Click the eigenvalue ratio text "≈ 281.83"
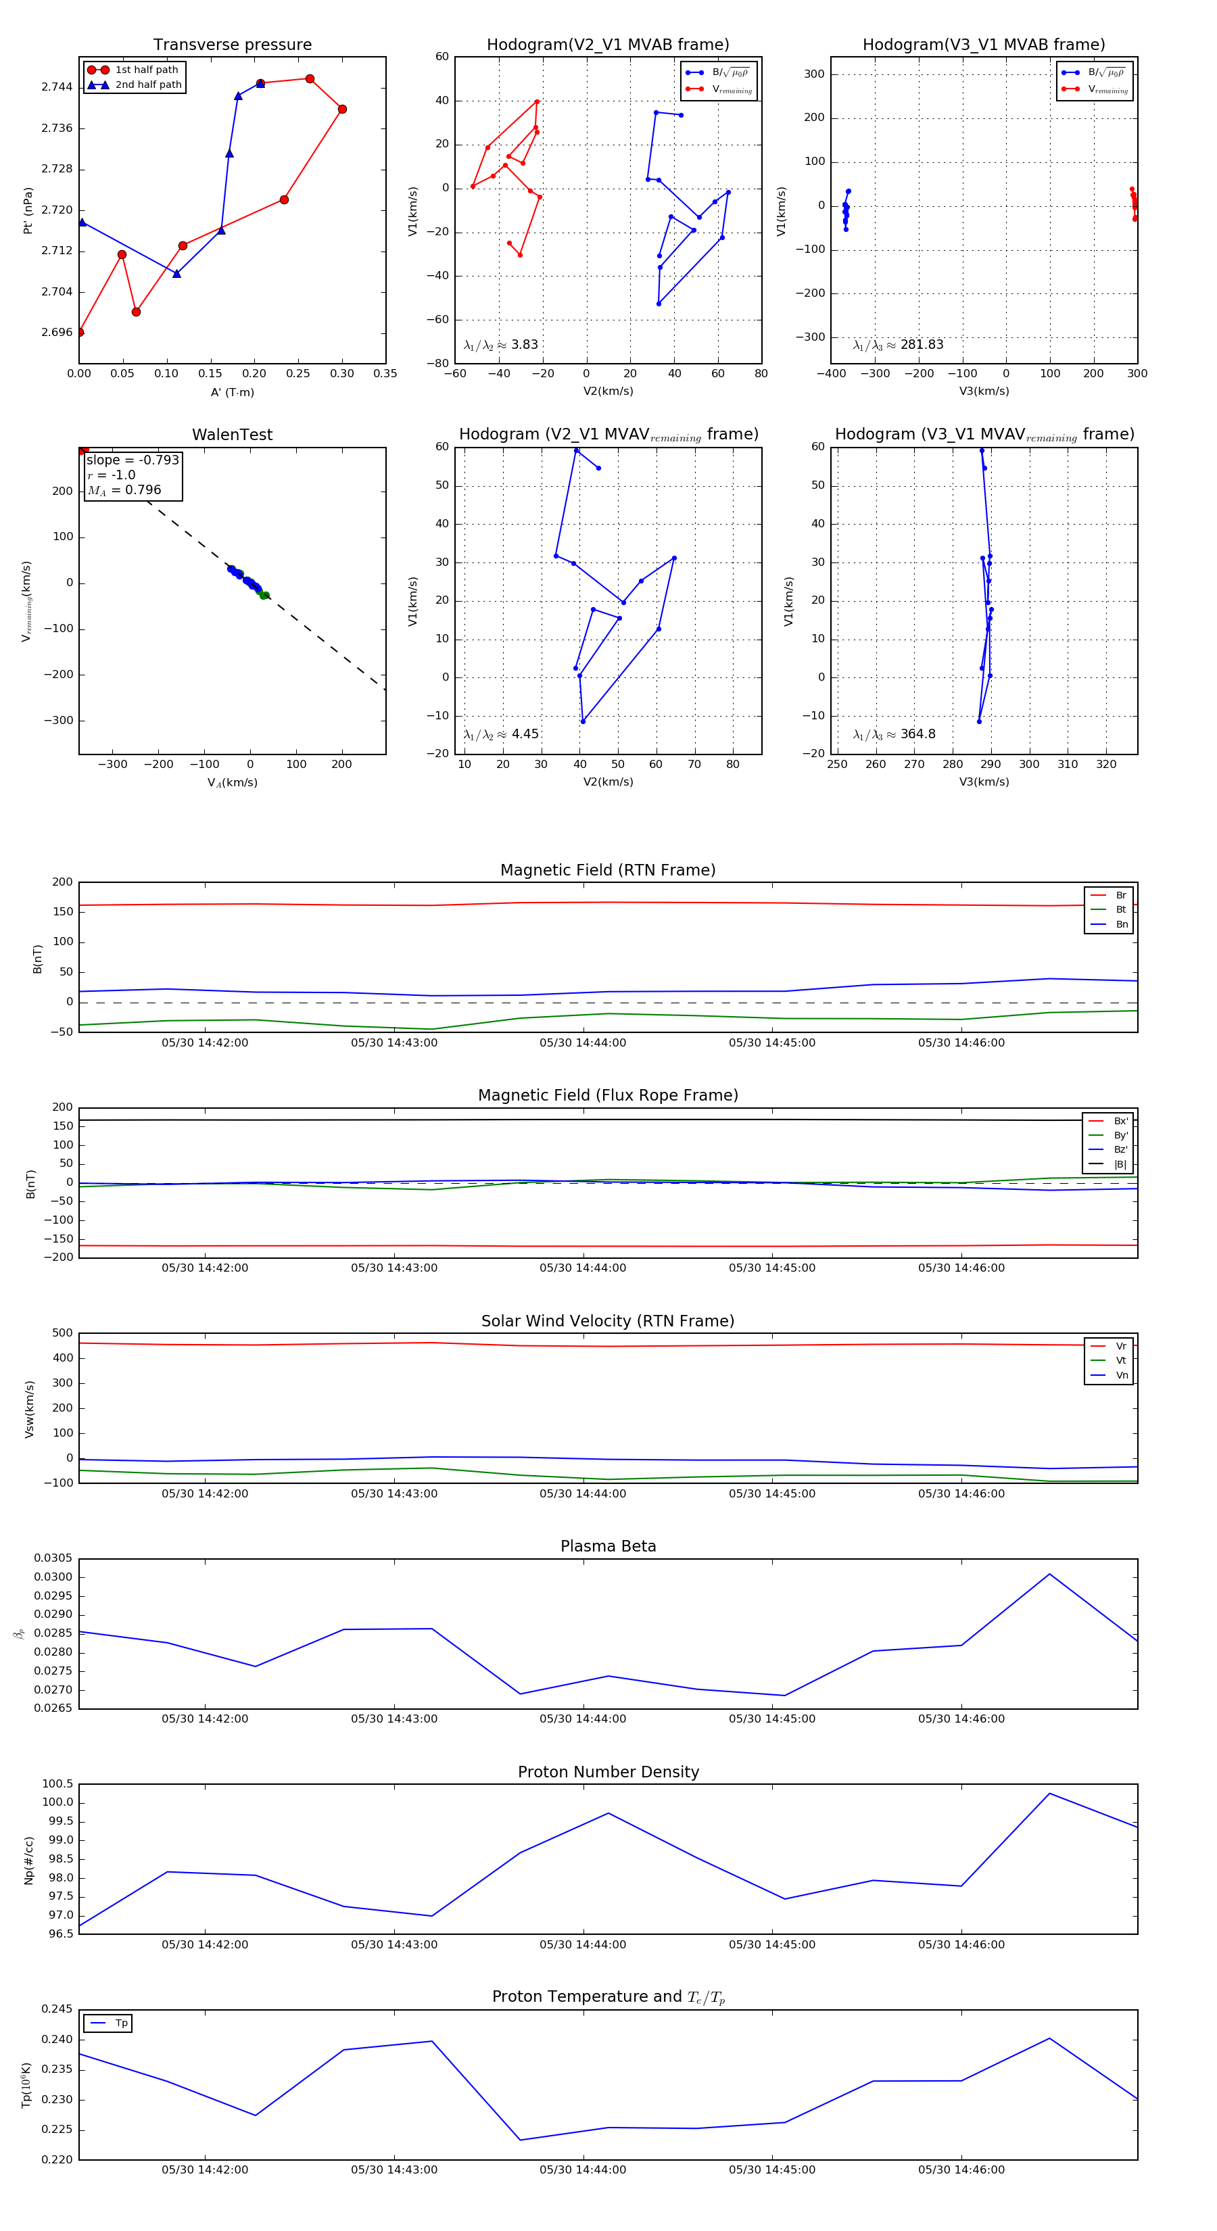Screen dimensions: 1217x2231 (899, 345)
